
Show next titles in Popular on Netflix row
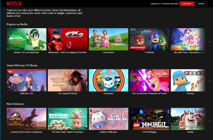click(209, 42)
